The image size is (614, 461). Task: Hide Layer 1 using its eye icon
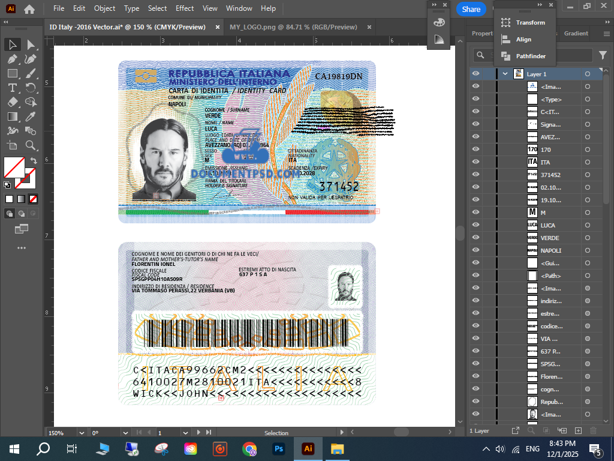[x=475, y=74]
